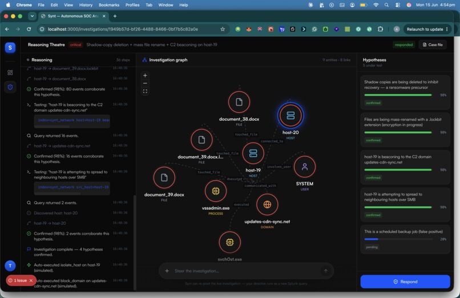Select the shield investigations icon in sidebar

pyautogui.click(x=10, y=87)
